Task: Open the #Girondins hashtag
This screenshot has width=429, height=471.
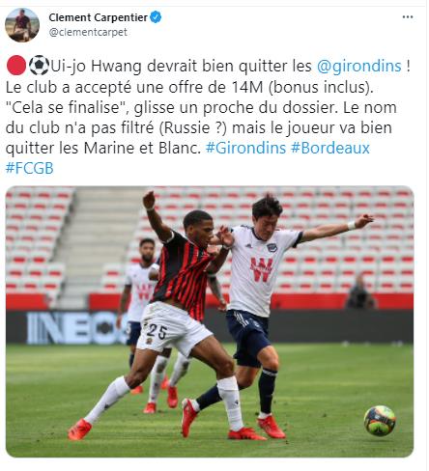Action: coord(245,148)
